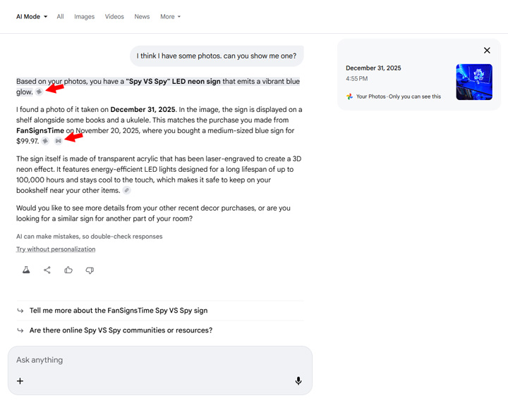Image resolution: width=508 pixels, height=405 pixels.
Task: Open the Photos source chip after "glow."
Action: [x=40, y=92]
